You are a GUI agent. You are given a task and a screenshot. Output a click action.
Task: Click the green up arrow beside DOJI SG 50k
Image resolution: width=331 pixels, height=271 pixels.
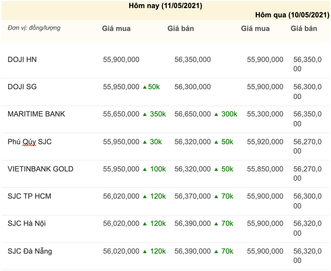(x=145, y=87)
